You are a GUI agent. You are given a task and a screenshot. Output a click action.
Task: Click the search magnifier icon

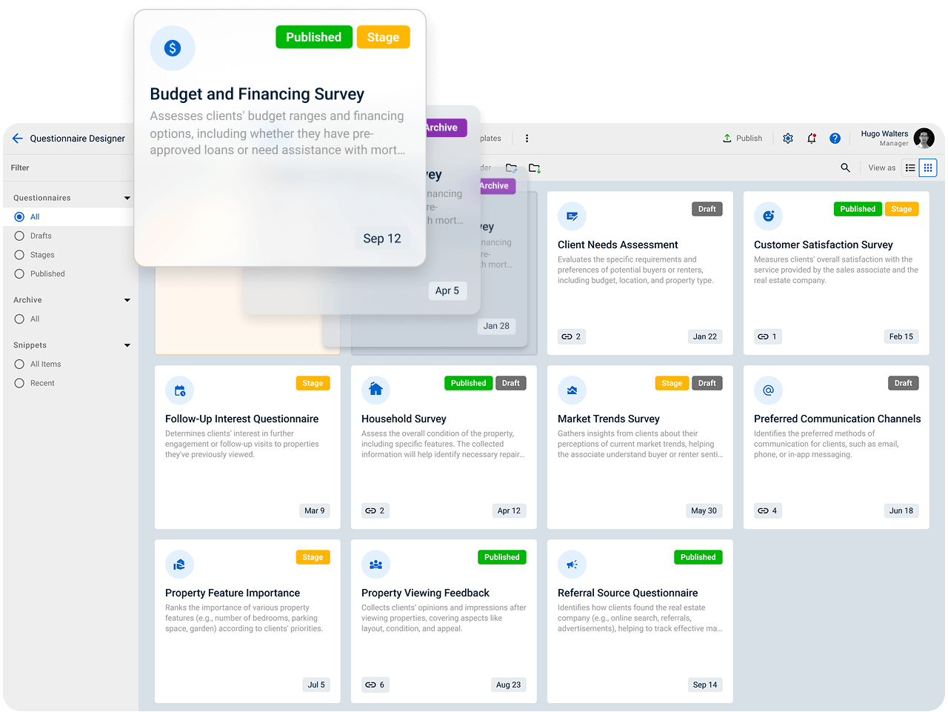(845, 168)
